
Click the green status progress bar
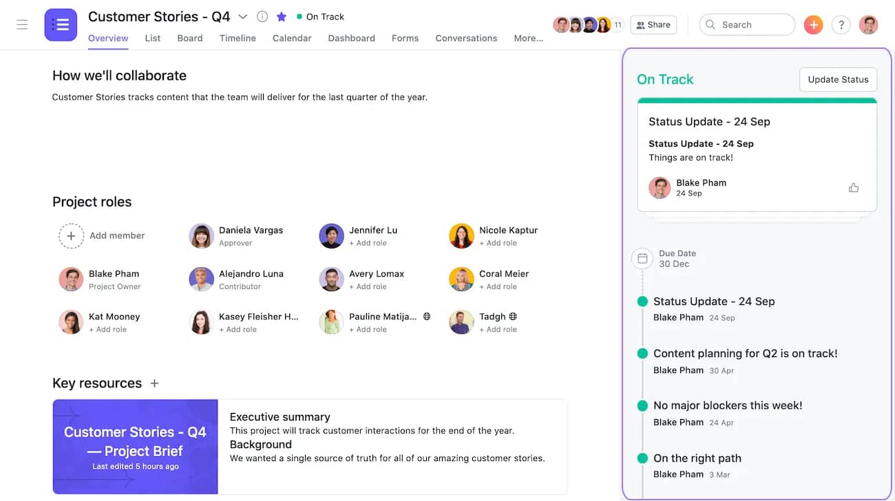[757, 100]
